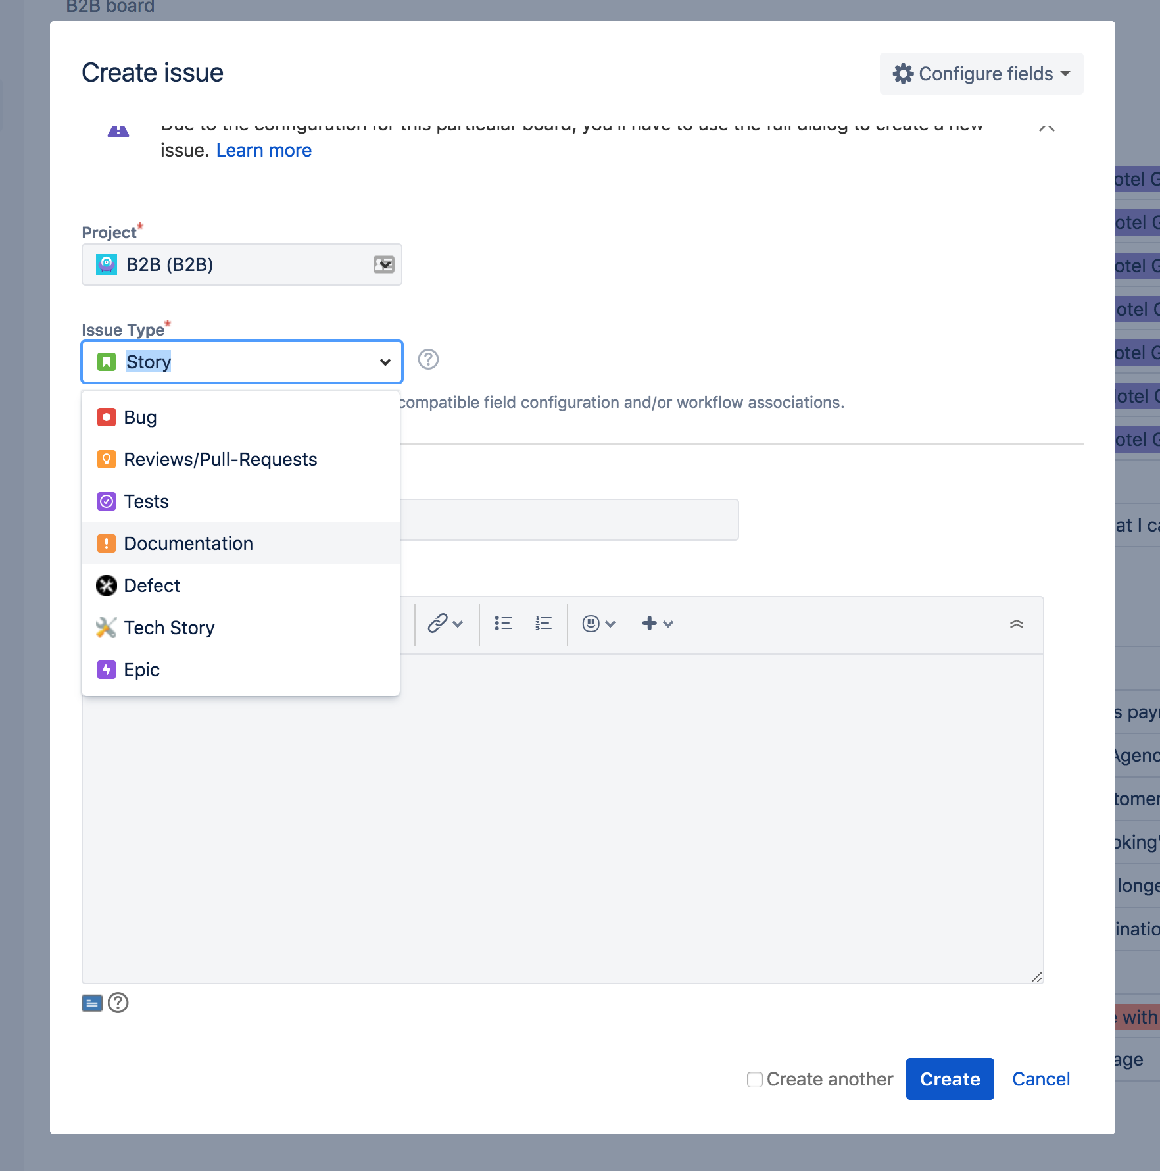Open the emoji picker dropdown
Viewport: 1160px width, 1171px height.
[x=598, y=623]
